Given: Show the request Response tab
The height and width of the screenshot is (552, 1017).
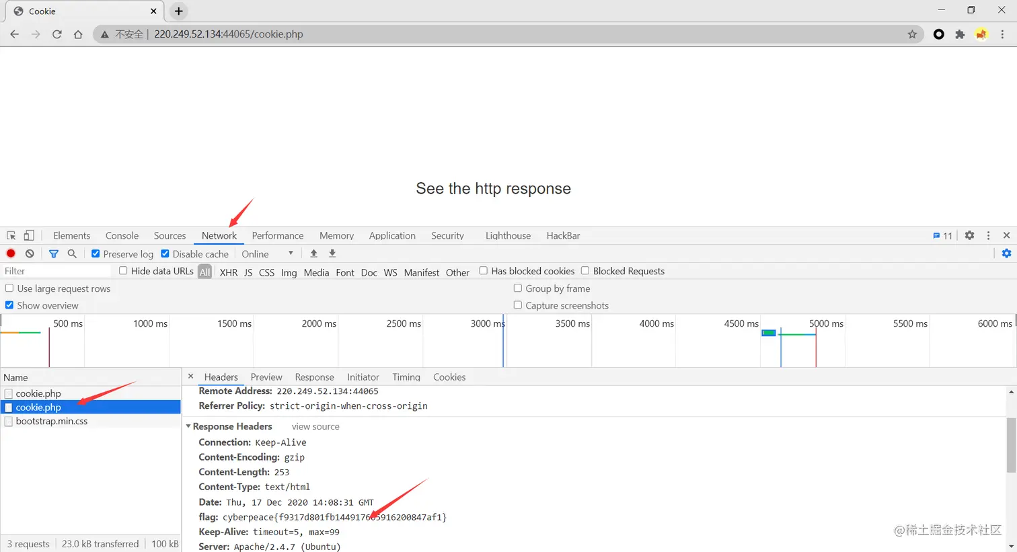Looking at the screenshot, I should (314, 377).
